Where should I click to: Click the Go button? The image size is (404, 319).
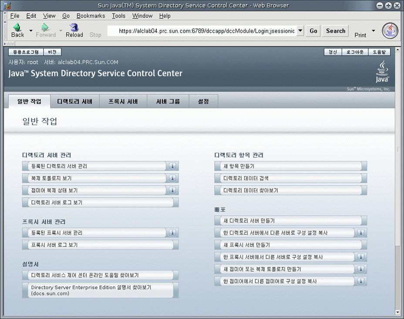(x=313, y=31)
